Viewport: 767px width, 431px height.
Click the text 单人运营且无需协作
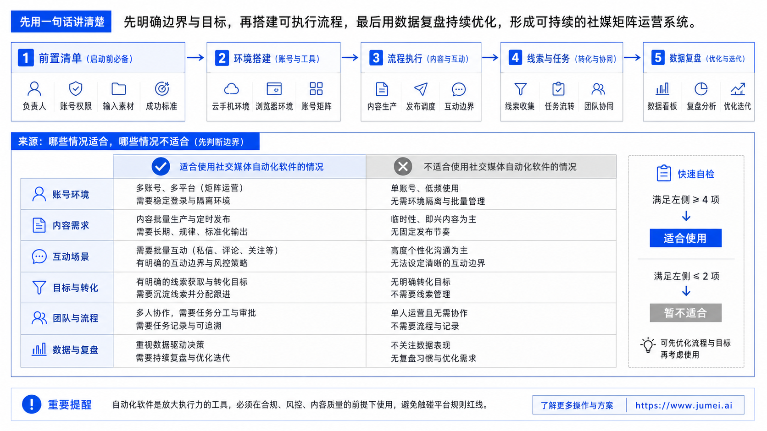429,313
